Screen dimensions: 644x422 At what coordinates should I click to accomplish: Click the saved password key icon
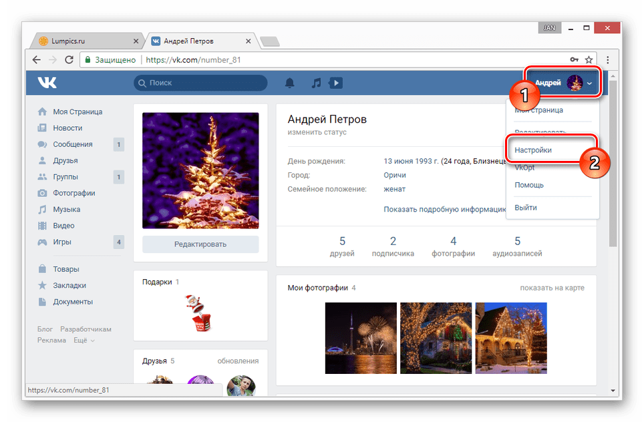tap(574, 59)
